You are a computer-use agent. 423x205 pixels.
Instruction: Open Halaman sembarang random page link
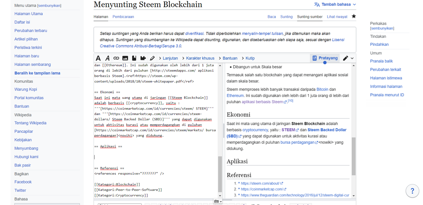[33, 65]
